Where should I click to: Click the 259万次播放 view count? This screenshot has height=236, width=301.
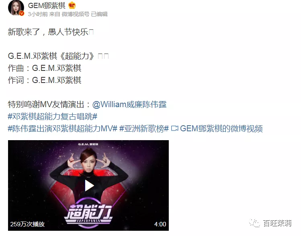click(27, 224)
